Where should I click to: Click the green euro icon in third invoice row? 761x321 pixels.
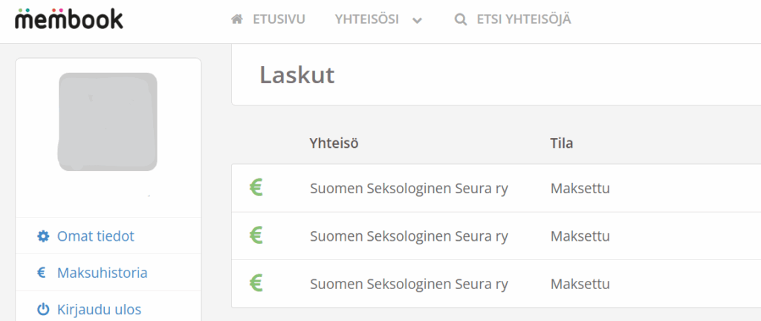pos(256,283)
